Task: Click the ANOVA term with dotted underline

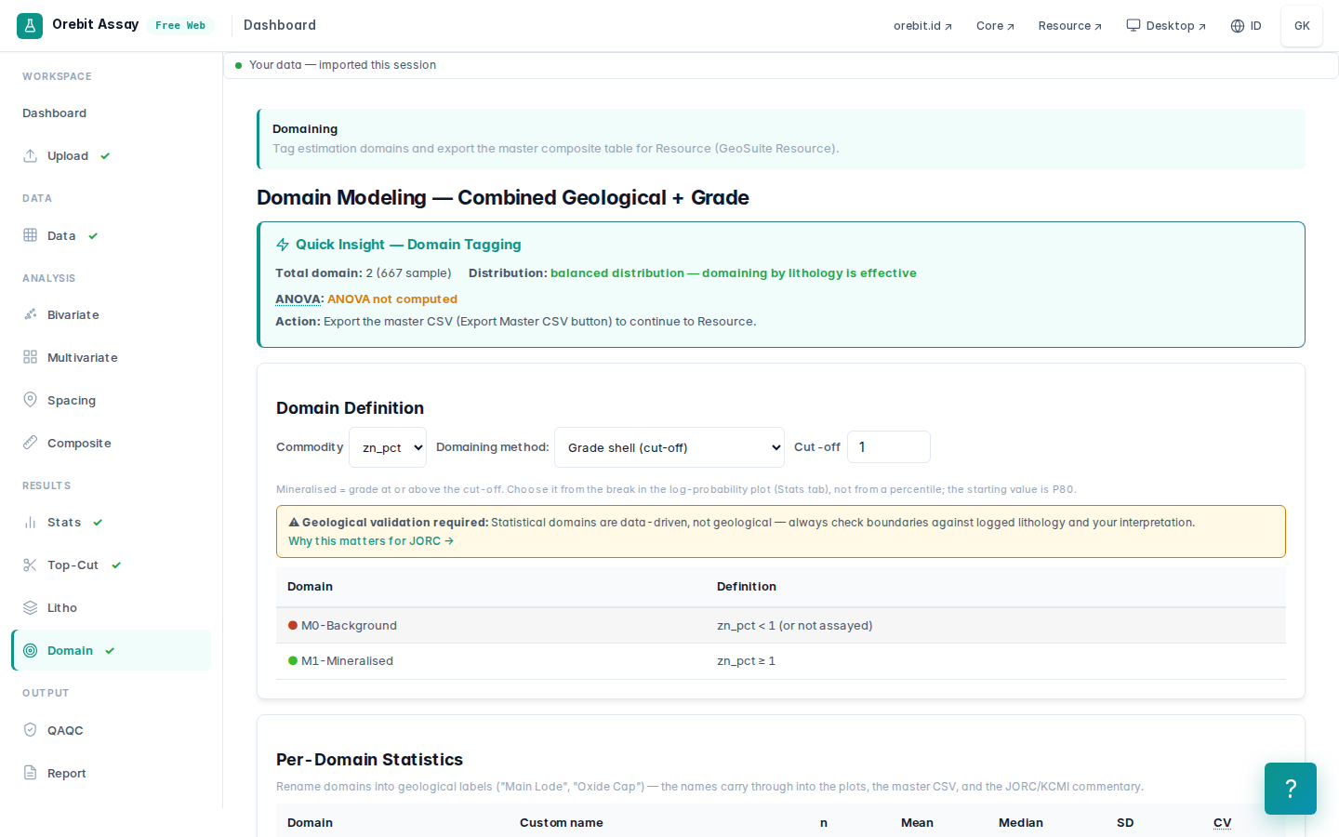Action: 298,299
